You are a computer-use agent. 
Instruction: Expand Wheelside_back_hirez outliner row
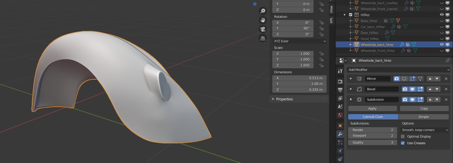(351, 45)
